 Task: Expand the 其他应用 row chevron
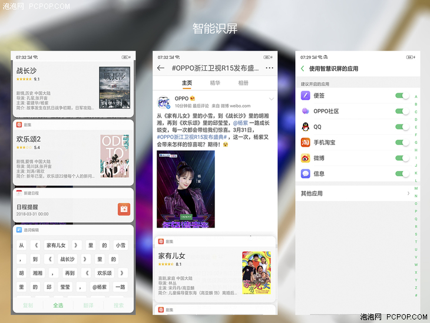click(408, 193)
